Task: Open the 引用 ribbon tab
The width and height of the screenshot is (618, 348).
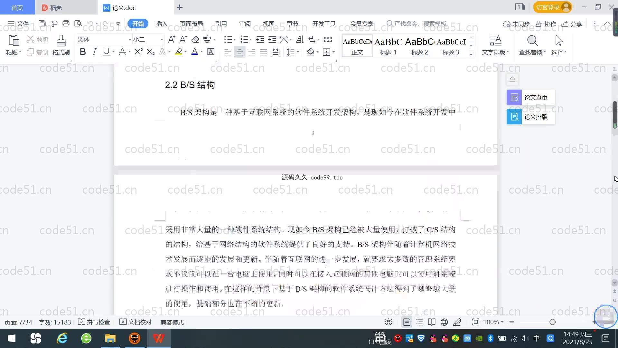Action: [221, 24]
